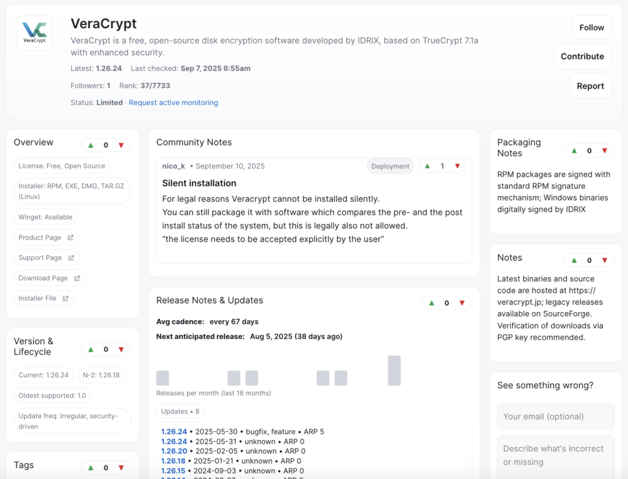Click external link icon on Product Page
628x479 pixels.
[x=71, y=237]
